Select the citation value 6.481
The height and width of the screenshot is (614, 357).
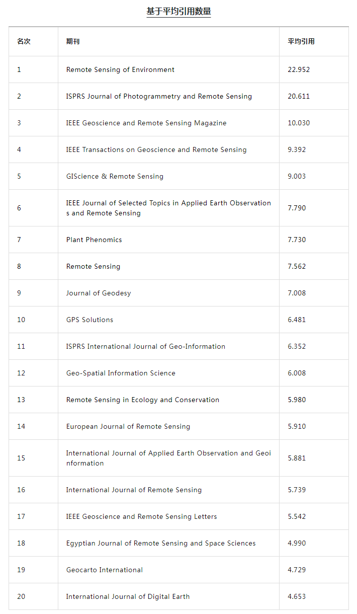tap(297, 320)
